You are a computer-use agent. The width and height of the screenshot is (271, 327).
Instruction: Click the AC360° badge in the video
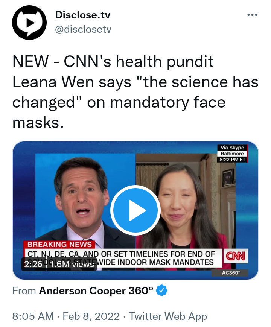(230, 273)
